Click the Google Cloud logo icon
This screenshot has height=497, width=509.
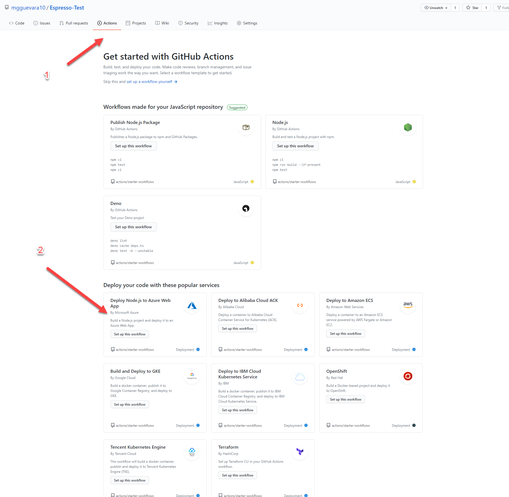pyautogui.click(x=192, y=376)
